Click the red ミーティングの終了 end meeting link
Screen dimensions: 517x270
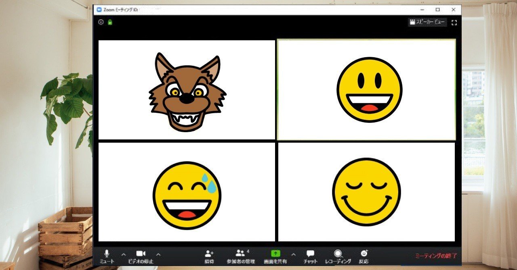(437, 256)
